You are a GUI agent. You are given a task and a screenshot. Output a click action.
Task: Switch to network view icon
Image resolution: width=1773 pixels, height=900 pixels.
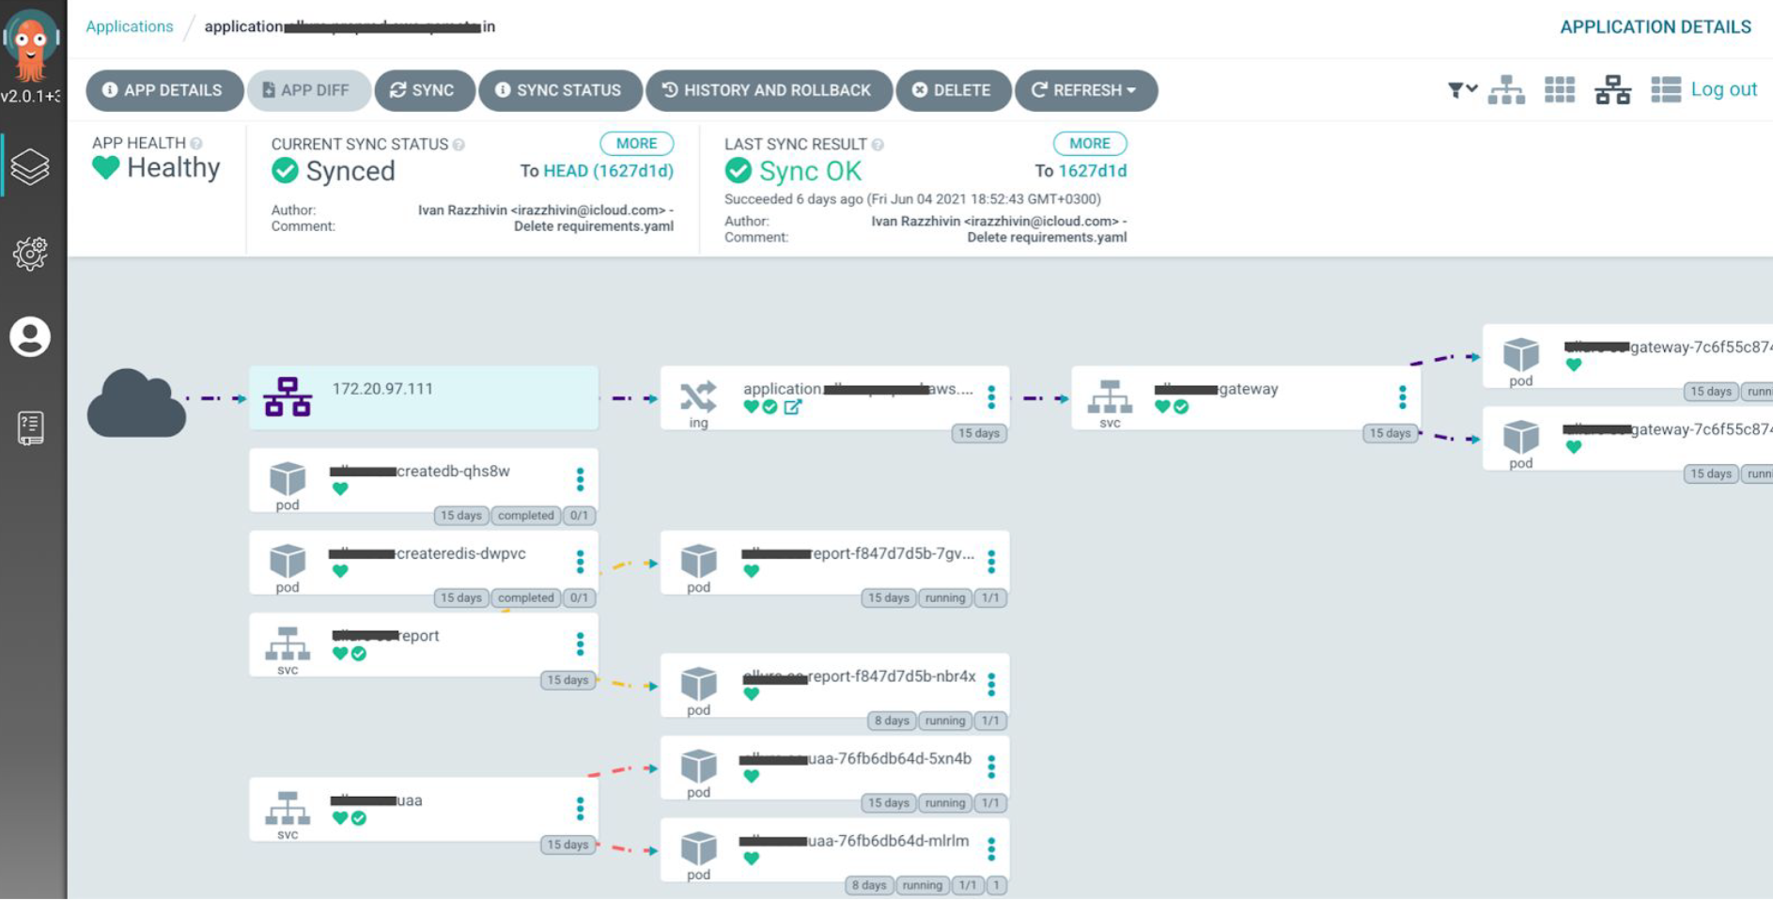click(x=1612, y=90)
